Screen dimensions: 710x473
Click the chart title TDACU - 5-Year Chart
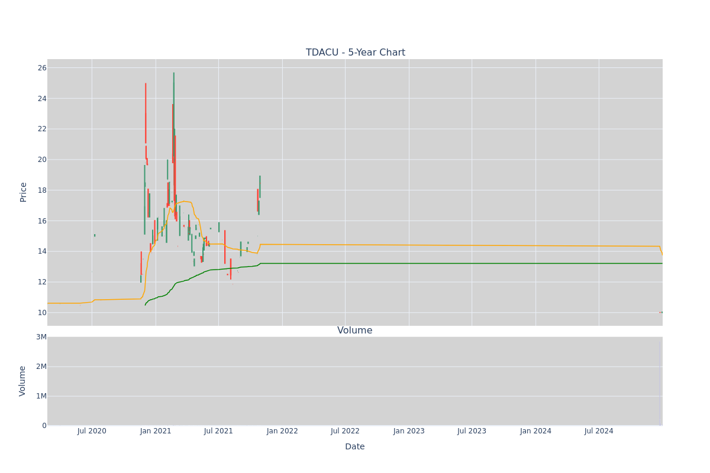355,53
